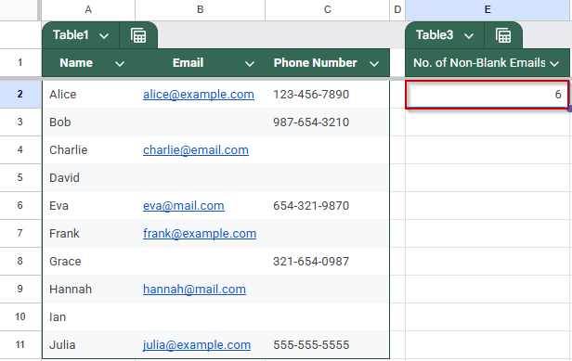Open the eva@mail.com link

coord(184,206)
